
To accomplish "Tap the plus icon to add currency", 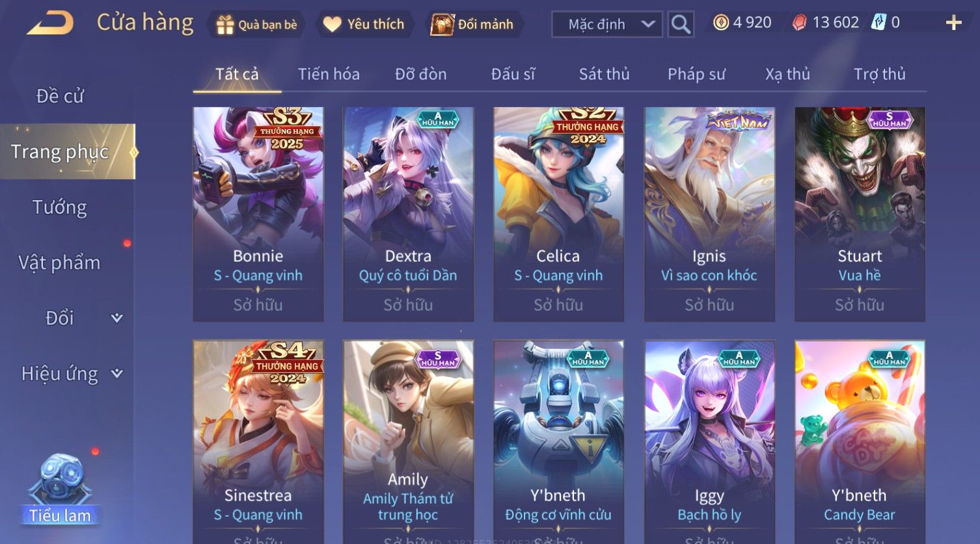I will pos(953,23).
